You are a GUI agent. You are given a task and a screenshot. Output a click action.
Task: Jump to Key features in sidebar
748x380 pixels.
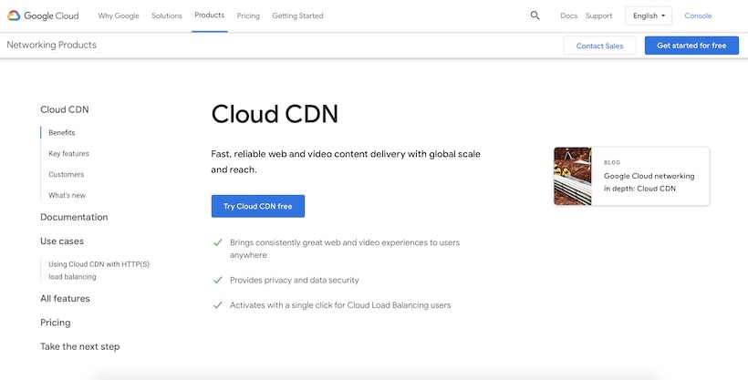point(68,153)
